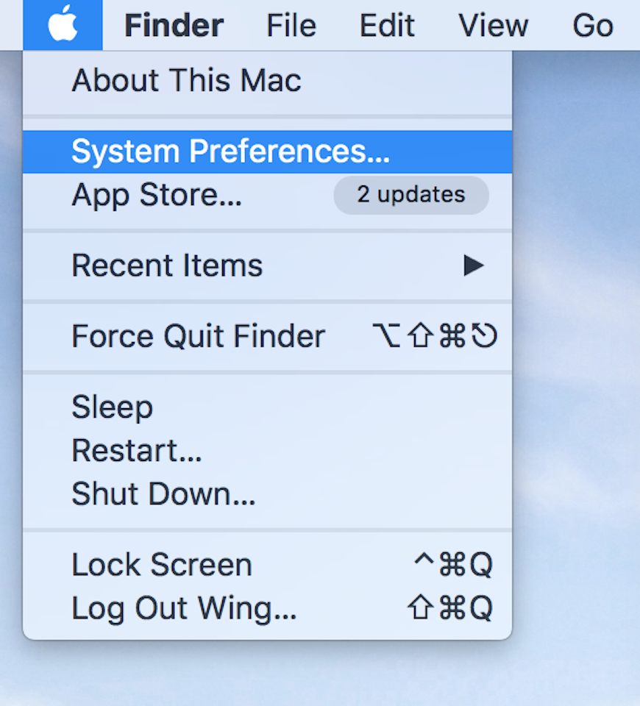This screenshot has width=640, height=706.
Task: Open the Finder menu
Action: 174,24
